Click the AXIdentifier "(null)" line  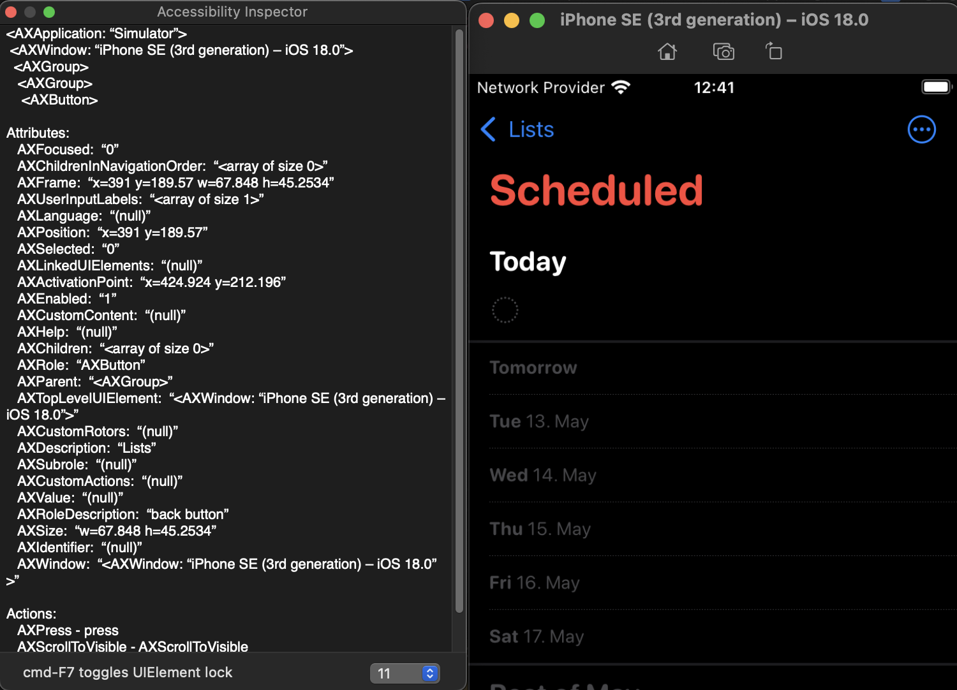(x=80, y=547)
